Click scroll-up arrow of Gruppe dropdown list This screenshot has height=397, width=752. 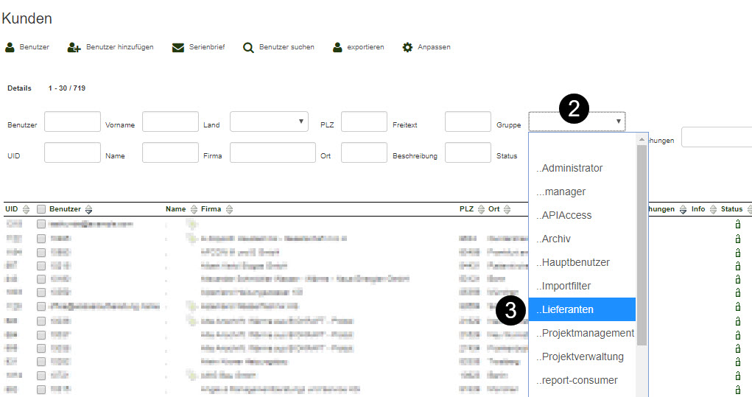pos(642,139)
